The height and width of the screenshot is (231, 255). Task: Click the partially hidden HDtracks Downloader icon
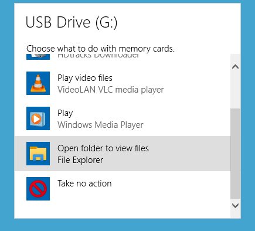(x=38, y=57)
